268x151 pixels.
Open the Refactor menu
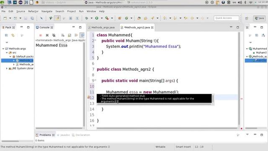click(x=33, y=11)
